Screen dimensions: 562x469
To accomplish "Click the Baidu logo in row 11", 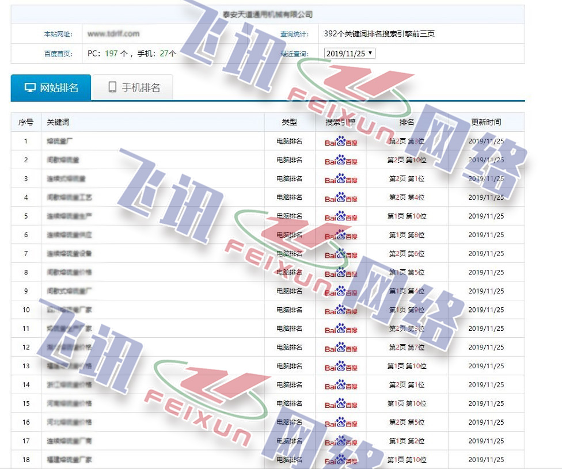I will click(x=341, y=329).
